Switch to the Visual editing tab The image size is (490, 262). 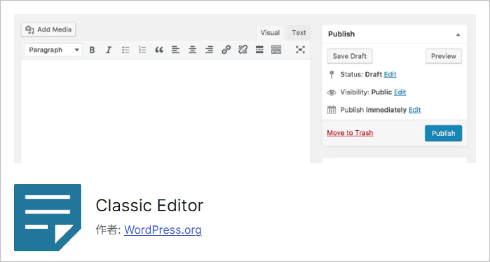coord(270,32)
